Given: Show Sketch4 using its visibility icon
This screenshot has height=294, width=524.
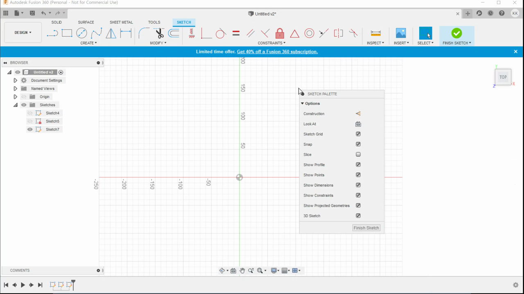Looking at the screenshot, I should [30, 113].
